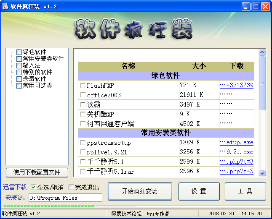
Task: Tick the ppstreamsetup checkbox
Action: (83, 142)
